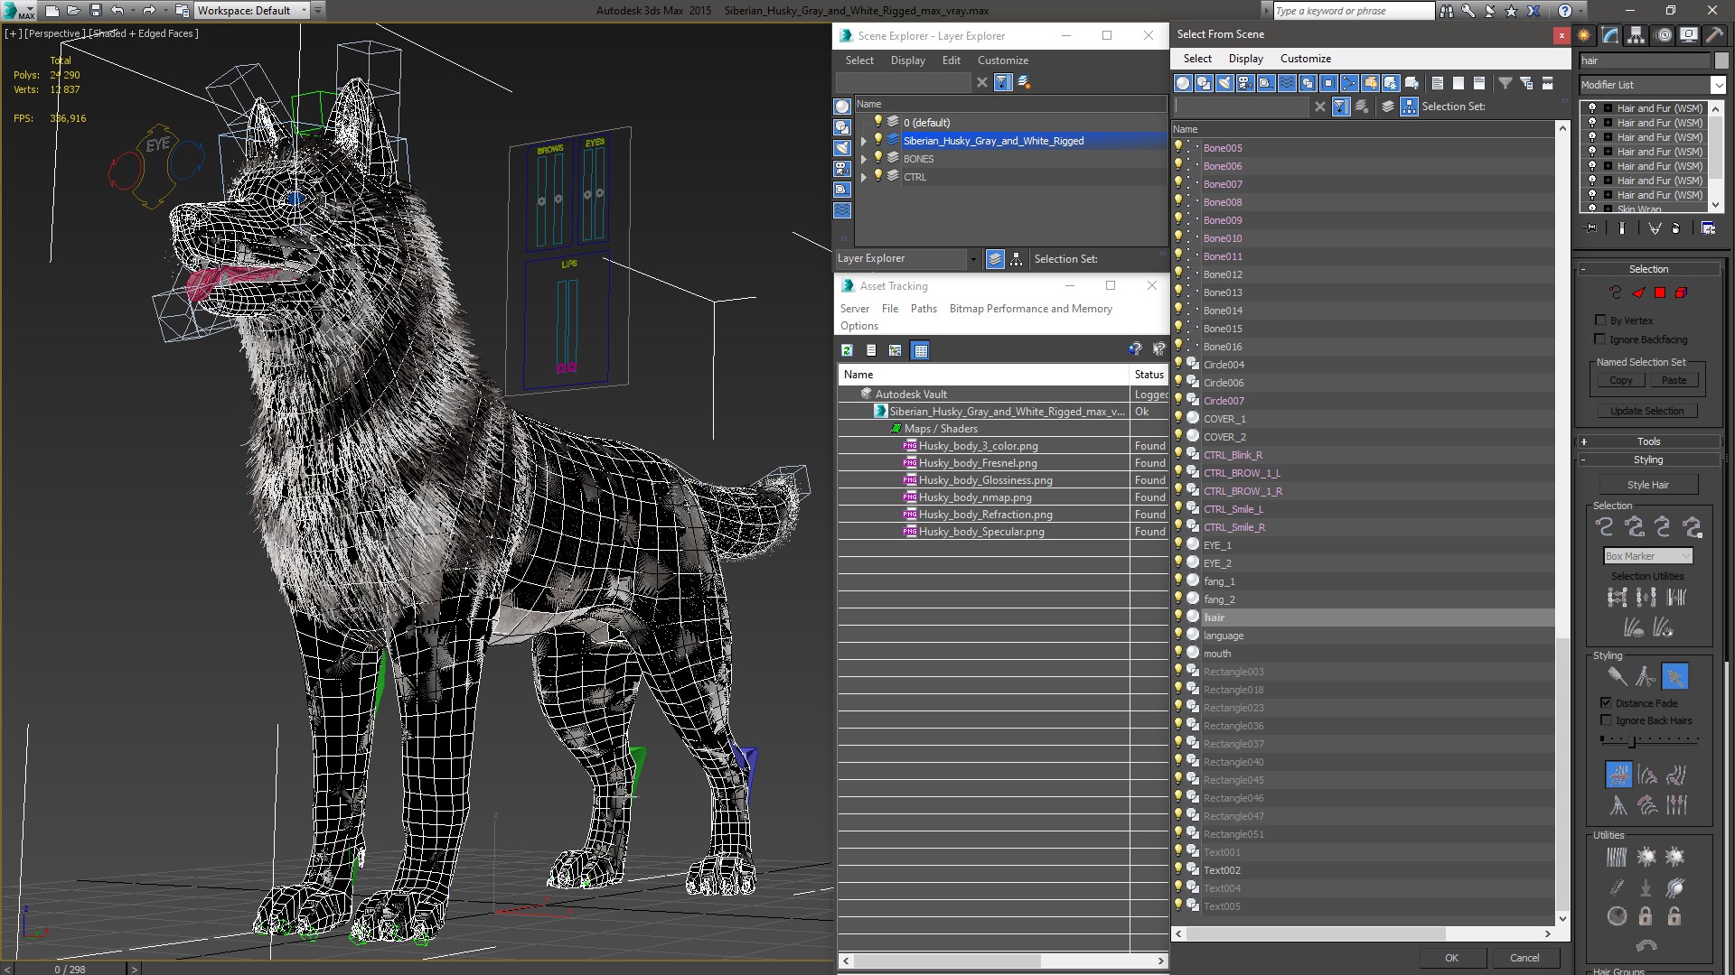Click the Polygon selection icon in Selection rollout
This screenshot has width=1735, height=975.
click(1660, 292)
